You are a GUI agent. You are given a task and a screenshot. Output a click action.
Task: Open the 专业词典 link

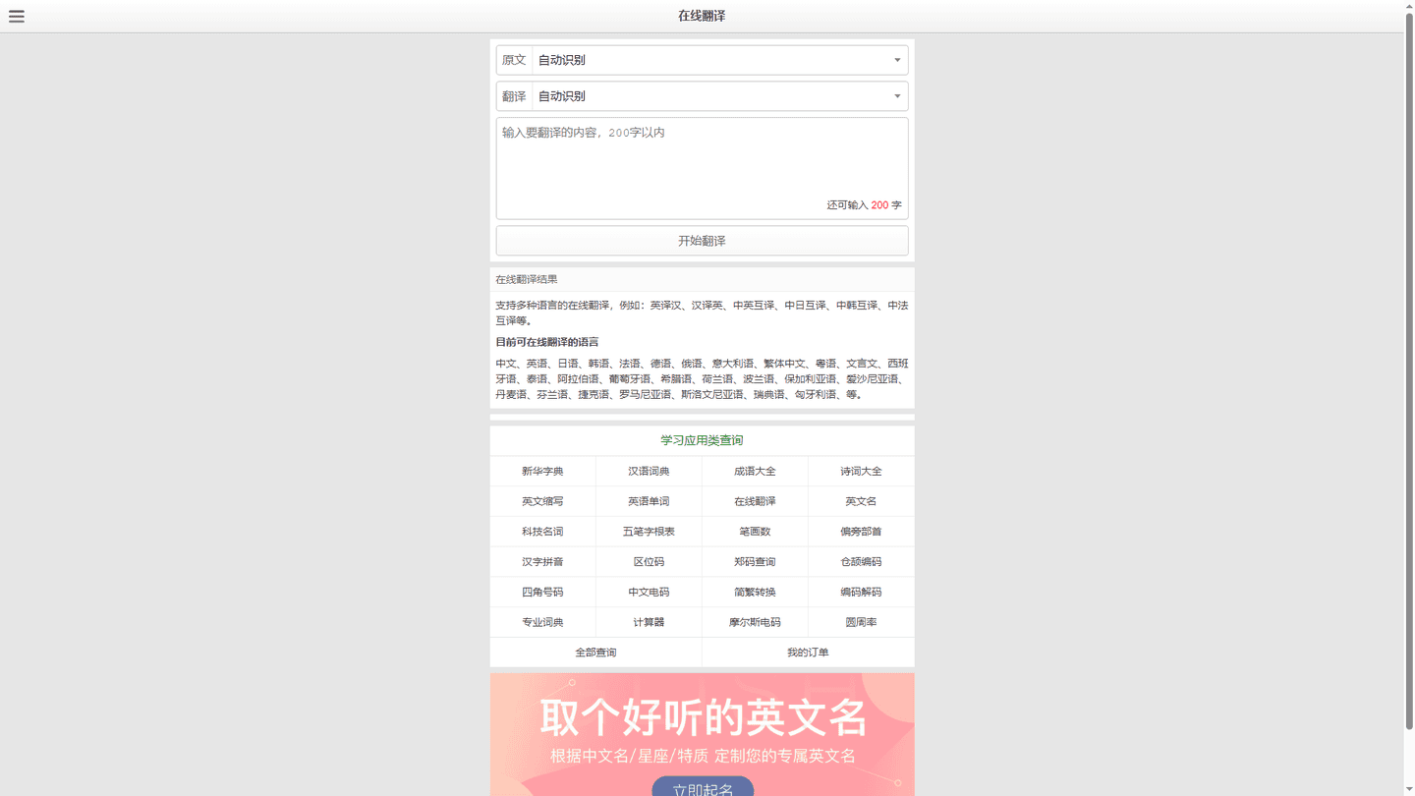click(542, 622)
